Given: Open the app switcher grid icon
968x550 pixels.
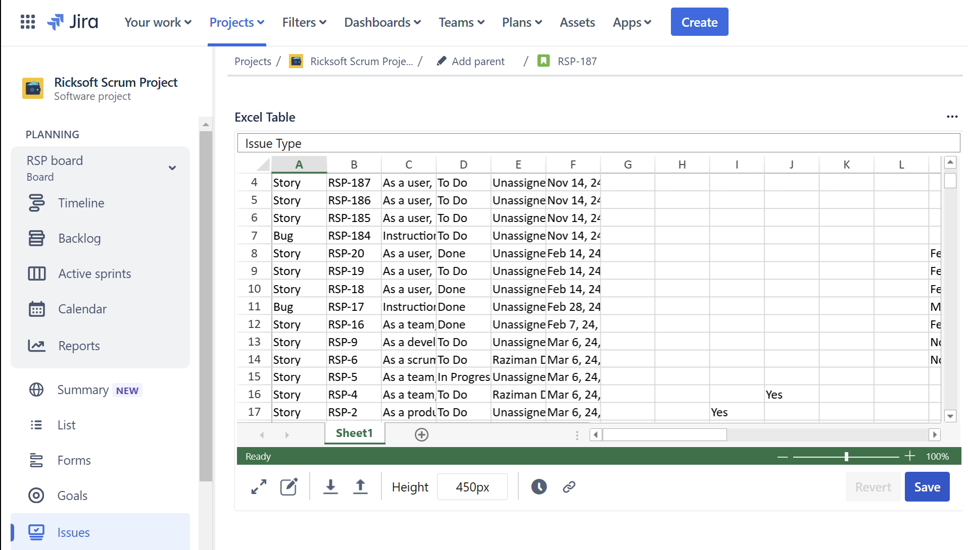Looking at the screenshot, I should (x=27, y=22).
